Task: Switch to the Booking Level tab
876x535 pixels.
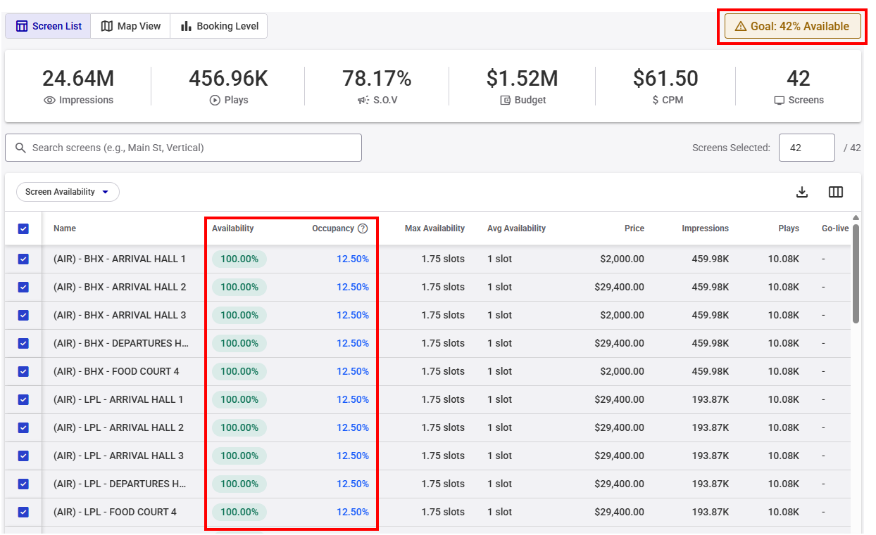Action: 219,26
